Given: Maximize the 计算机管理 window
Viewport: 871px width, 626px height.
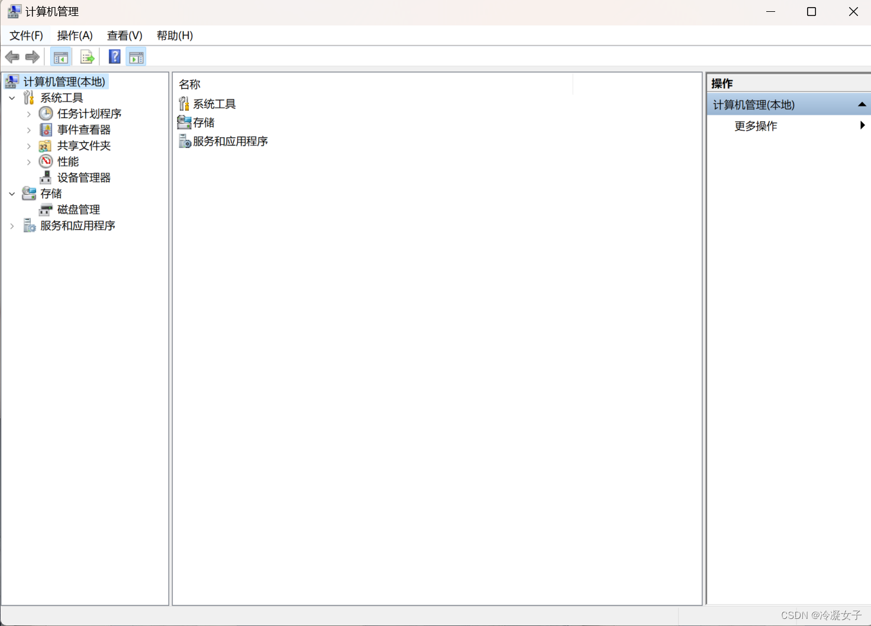Looking at the screenshot, I should tap(812, 12).
